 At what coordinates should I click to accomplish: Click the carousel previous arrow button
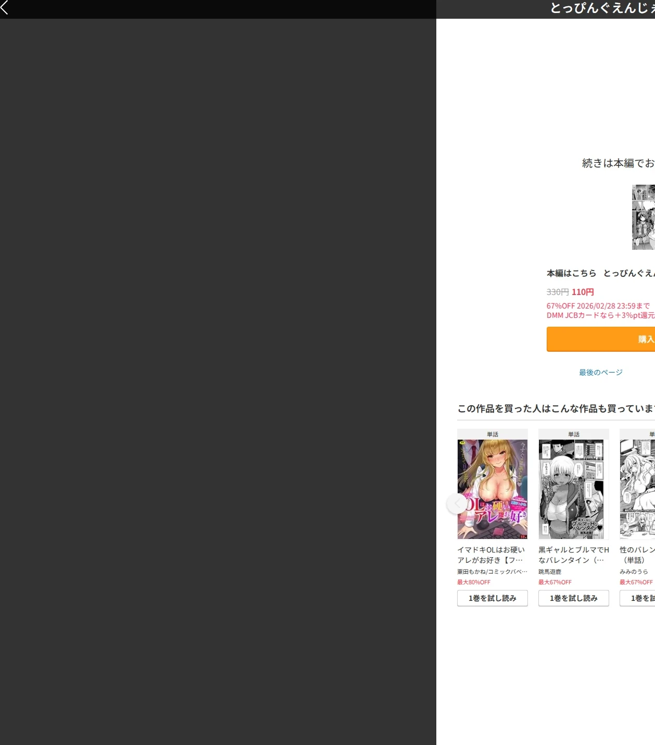click(457, 504)
